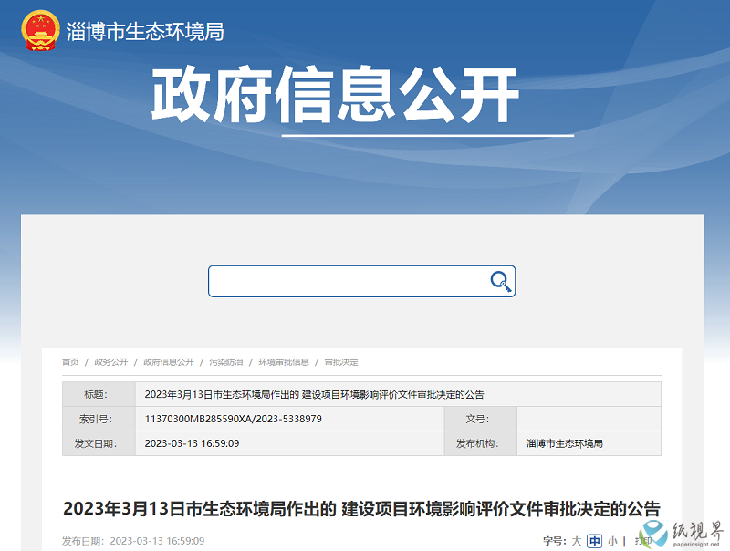The image size is (730, 551).
Task: Go to 首页 breadcrumb link
Action: [70, 362]
